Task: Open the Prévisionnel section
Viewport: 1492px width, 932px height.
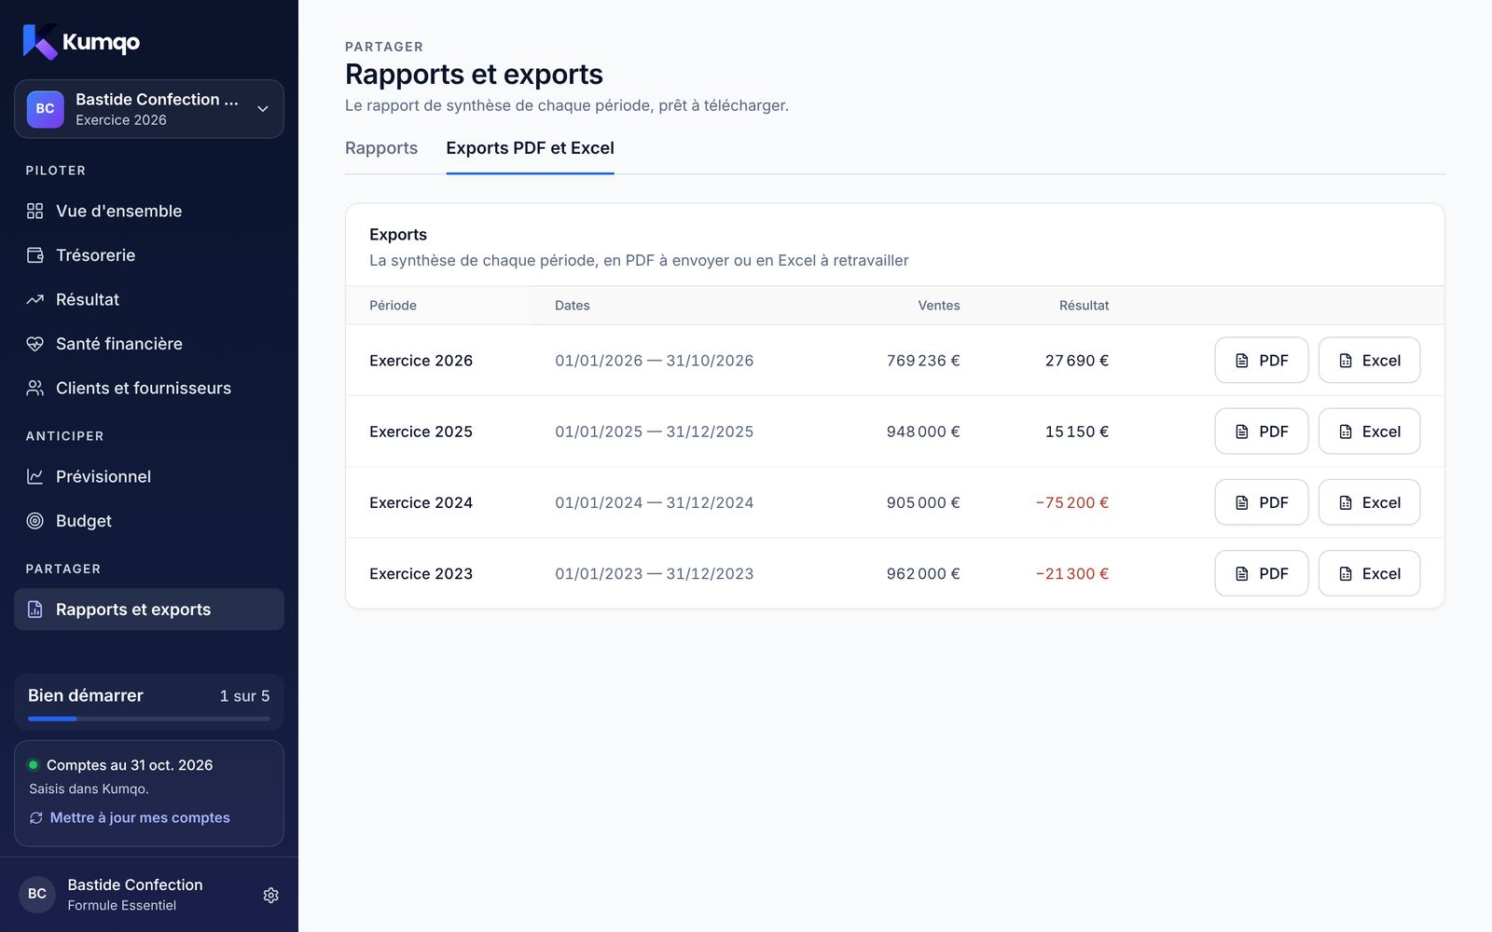Action: click(x=149, y=476)
